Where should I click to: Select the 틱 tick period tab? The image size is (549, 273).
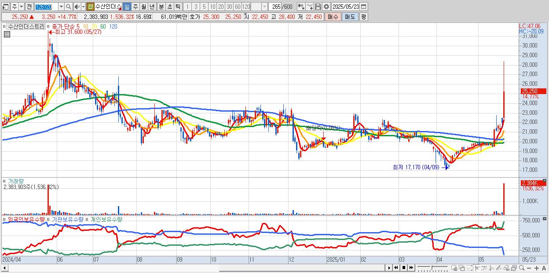177,7
